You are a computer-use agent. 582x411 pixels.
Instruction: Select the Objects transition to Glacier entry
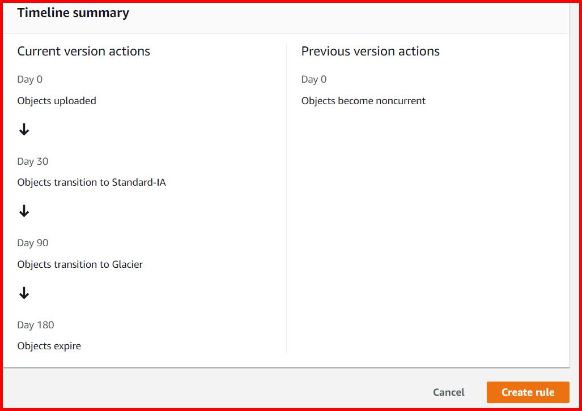[x=80, y=264]
